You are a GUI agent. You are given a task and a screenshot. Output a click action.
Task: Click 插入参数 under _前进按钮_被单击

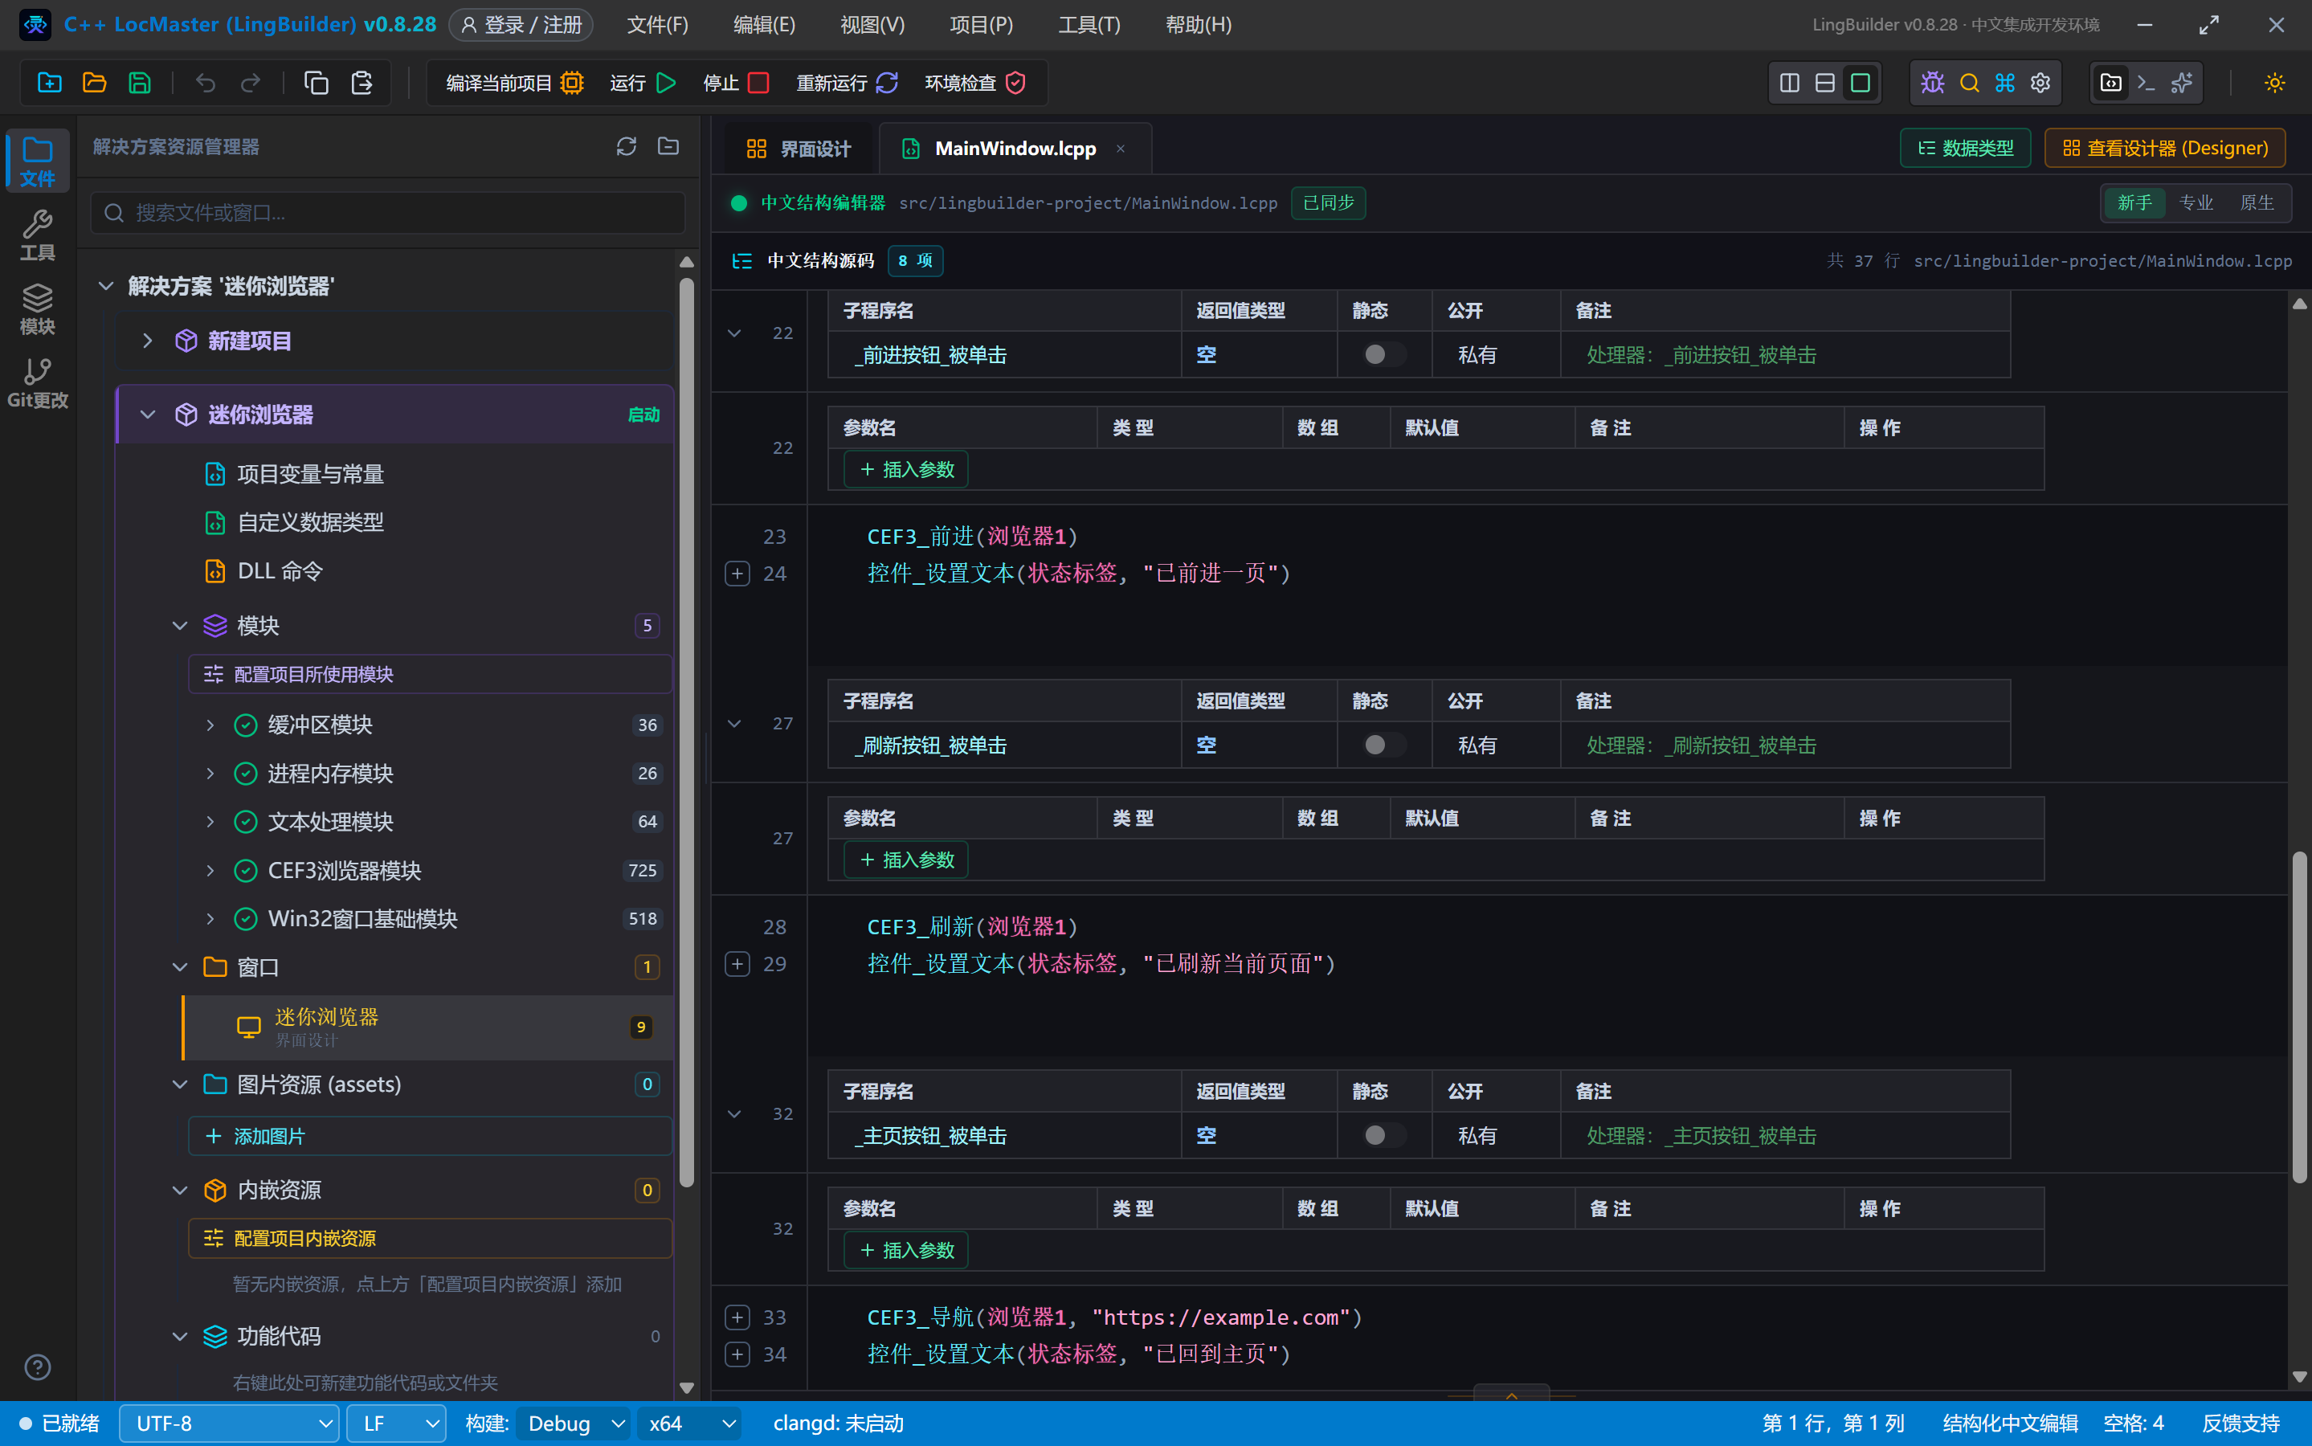click(905, 470)
